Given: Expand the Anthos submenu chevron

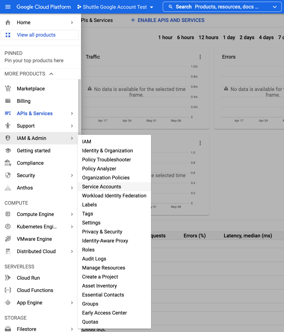Looking at the screenshot, I should 72,188.
